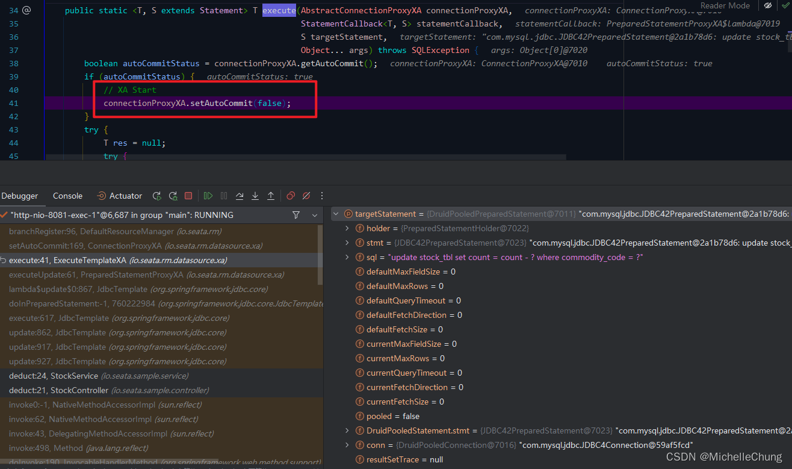Expand the targetStatement variable node
792x469 pixels.
pos(336,214)
